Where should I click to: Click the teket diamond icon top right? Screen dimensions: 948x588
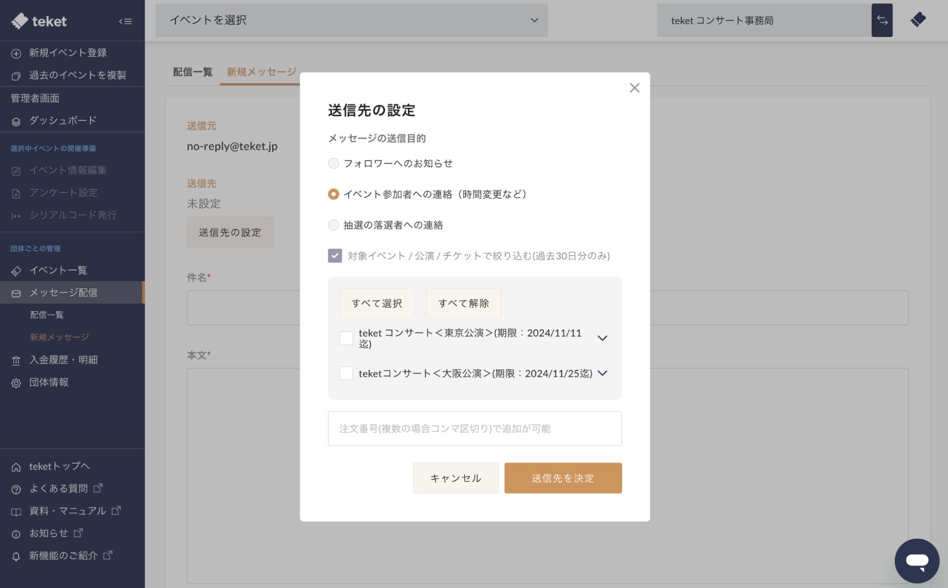(918, 20)
